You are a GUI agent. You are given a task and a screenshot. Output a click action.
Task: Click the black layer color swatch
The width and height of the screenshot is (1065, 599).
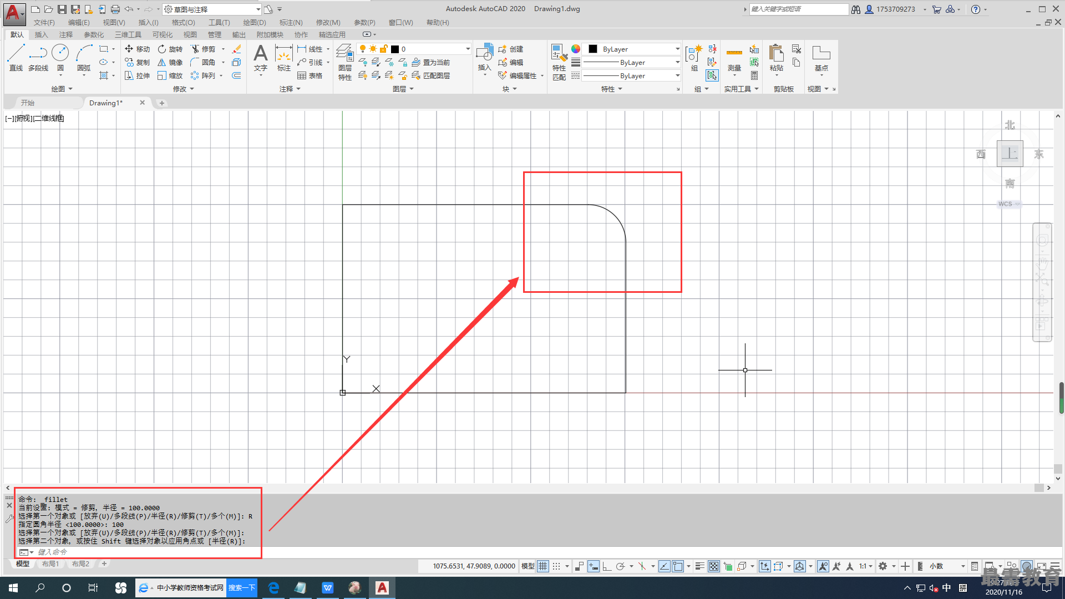(x=394, y=49)
